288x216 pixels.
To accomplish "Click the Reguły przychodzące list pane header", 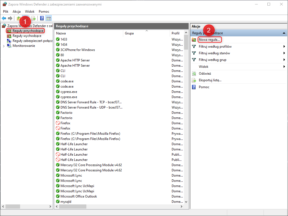I will coord(121,26).
